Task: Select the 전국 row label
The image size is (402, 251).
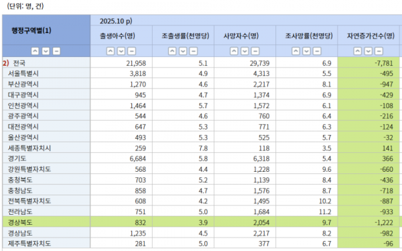Action: click(19, 63)
